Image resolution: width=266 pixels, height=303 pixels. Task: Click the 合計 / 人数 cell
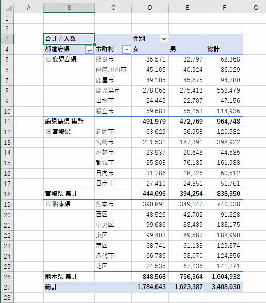[x=69, y=39]
